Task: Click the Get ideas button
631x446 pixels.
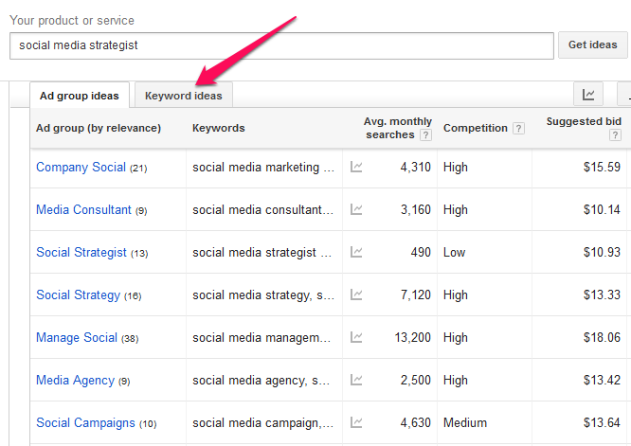Action: (x=592, y=45)
